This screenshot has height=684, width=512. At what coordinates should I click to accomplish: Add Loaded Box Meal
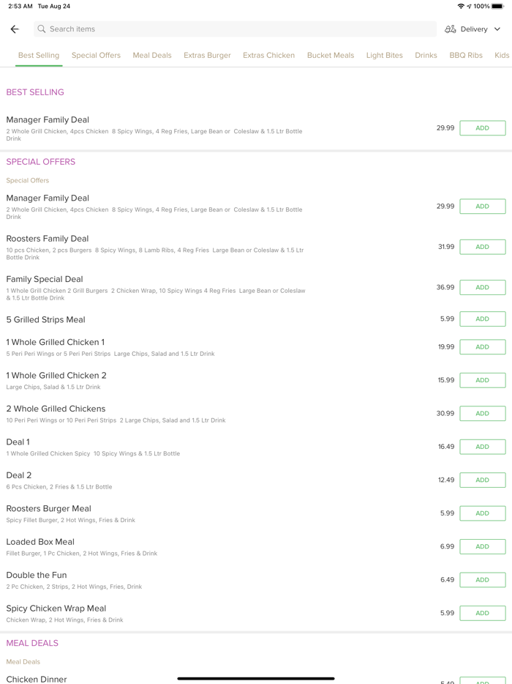coord(482,546)
